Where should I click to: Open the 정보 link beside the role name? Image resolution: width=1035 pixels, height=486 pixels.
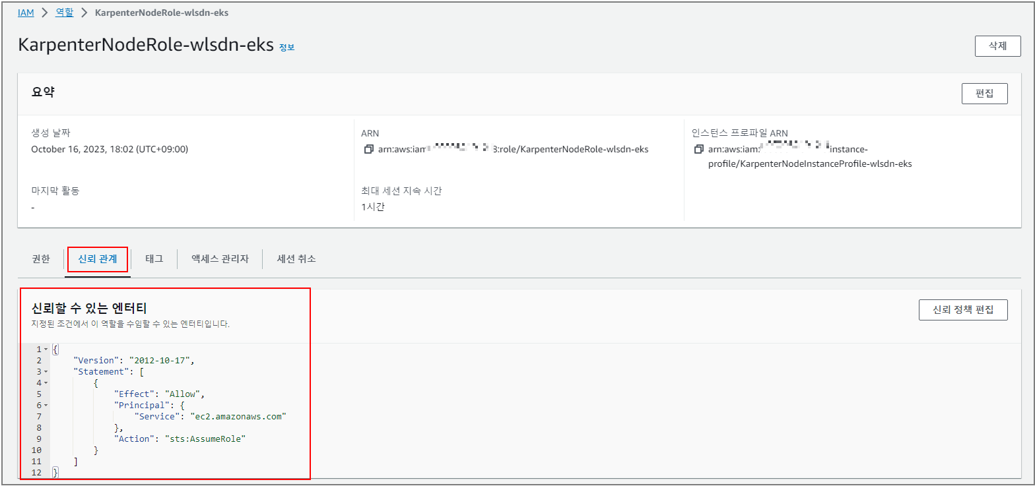point(287,47)
